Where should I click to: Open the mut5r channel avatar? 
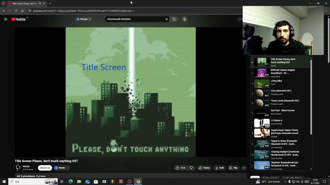point(18,168)
